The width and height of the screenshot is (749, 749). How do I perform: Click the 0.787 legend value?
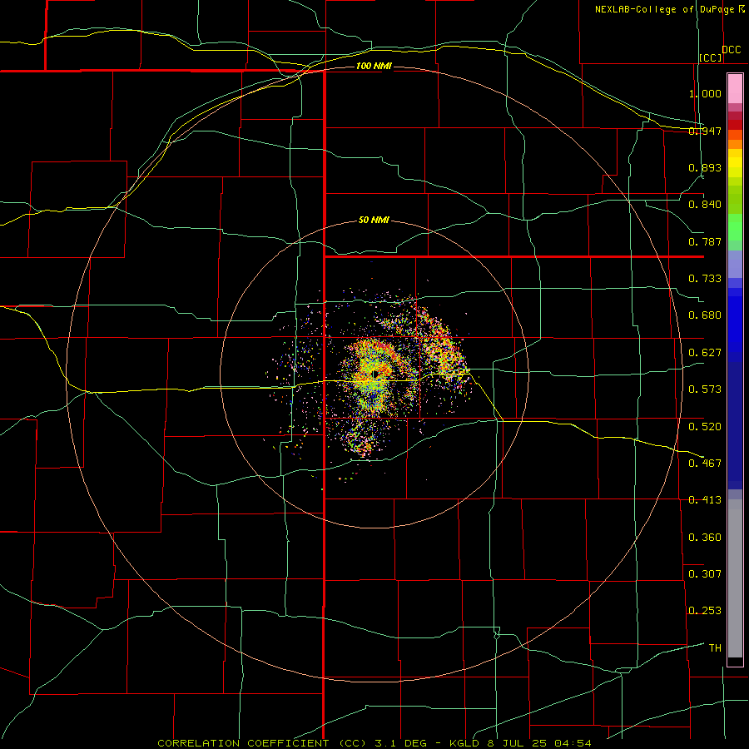[705, 241]
